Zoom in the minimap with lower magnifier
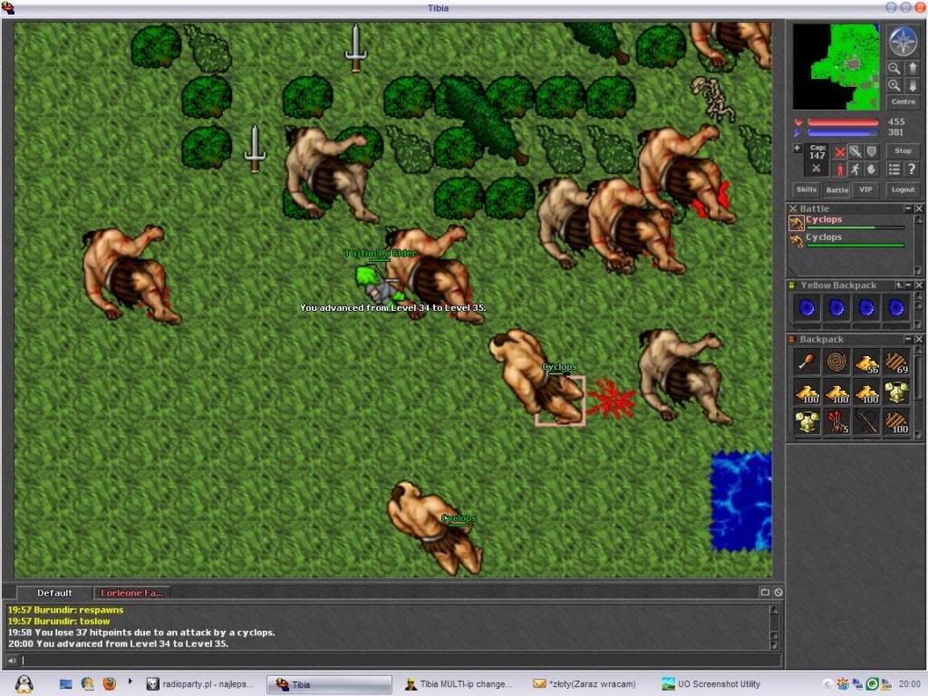Viewport: 928px width, 696px height. [894, 86]
